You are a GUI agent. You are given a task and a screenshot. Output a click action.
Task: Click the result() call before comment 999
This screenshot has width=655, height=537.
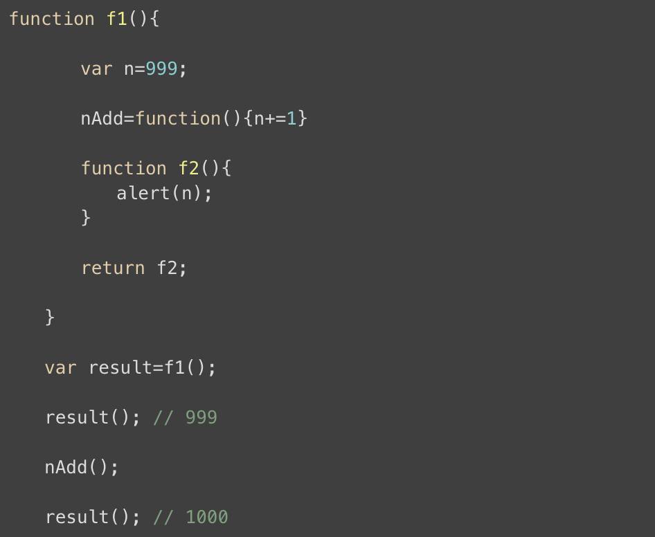(x=91, y=417)
